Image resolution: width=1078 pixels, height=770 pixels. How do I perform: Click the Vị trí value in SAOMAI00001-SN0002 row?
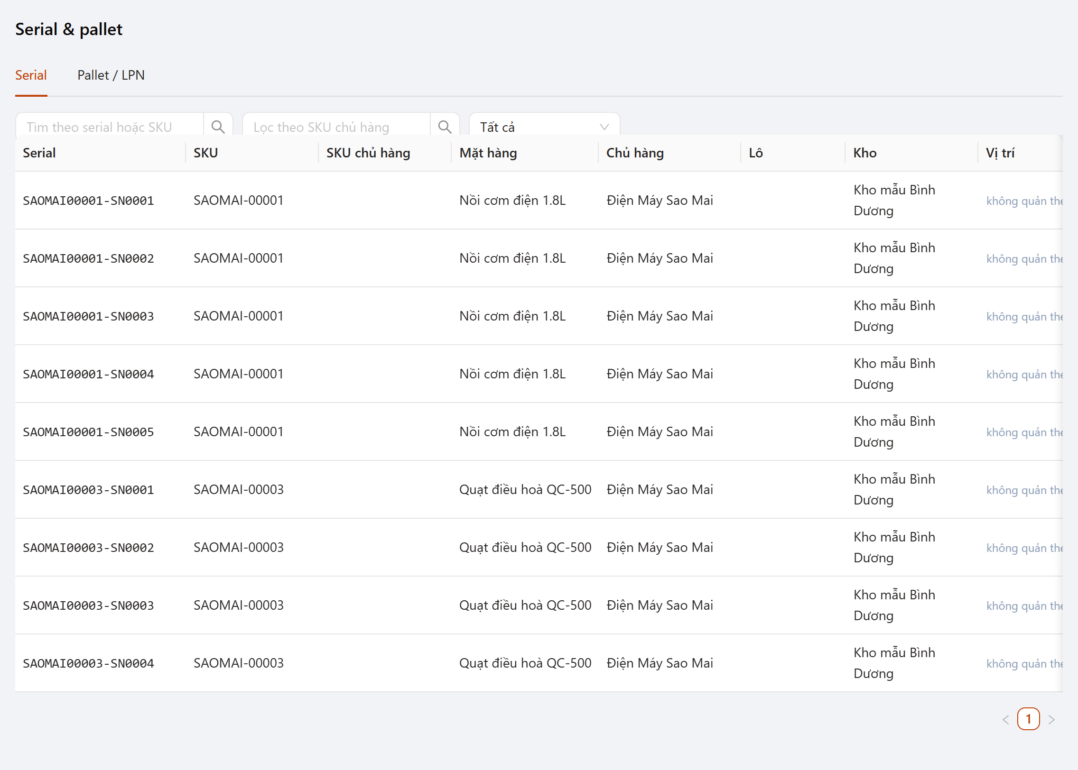[1024, 258]
